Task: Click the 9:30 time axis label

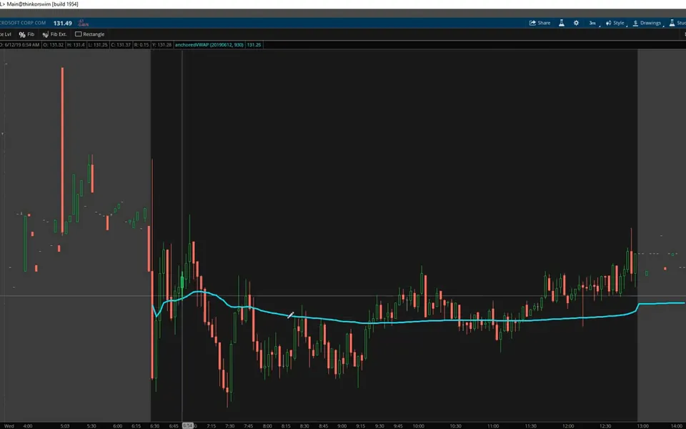Action: click(379, 426)
